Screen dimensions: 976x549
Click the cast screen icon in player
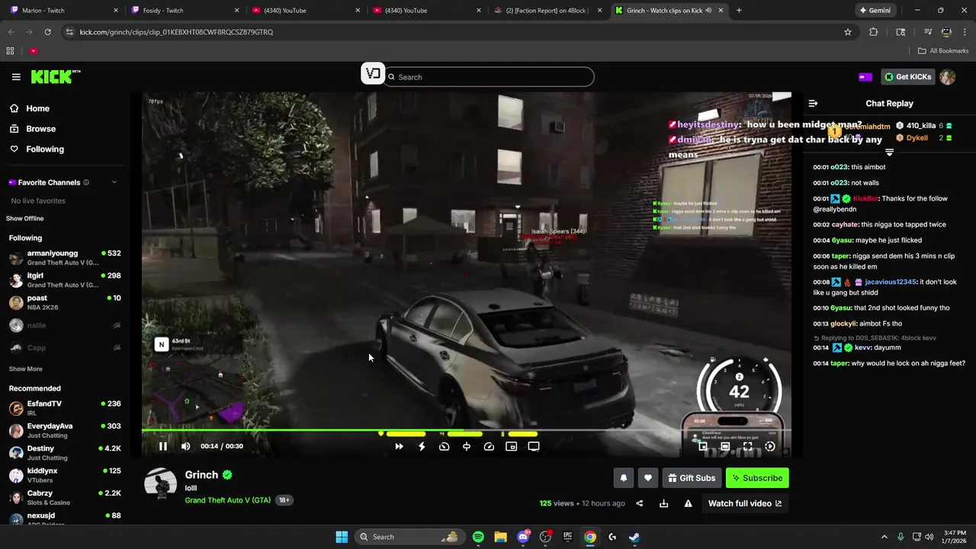click(x=534, y=447)
